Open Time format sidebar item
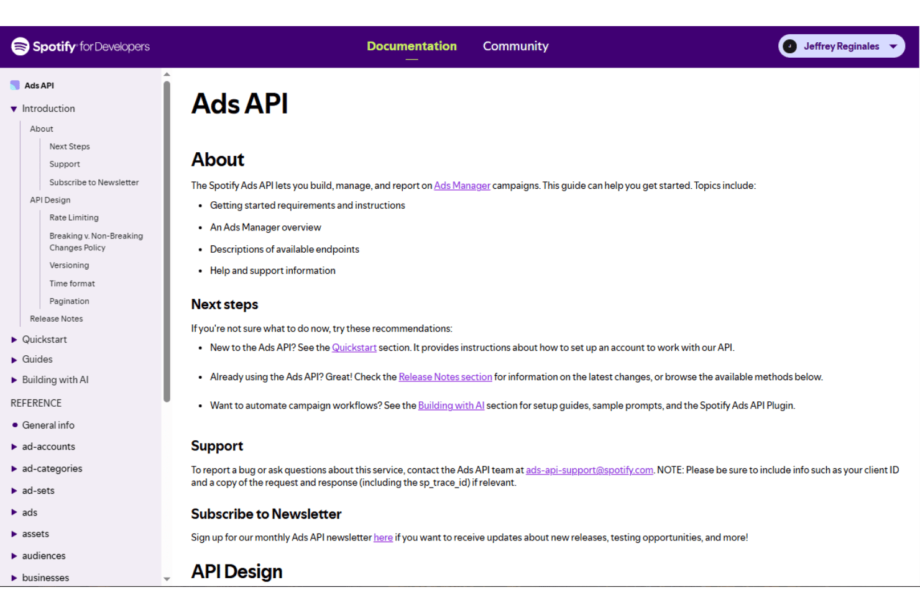The width and height of the screenshot is (920, 613). click(x=72, y=284)
